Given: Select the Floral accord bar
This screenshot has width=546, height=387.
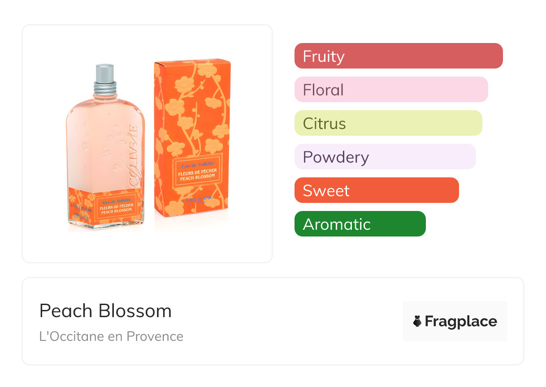Looking at the screenshot, I should (x=391, y=90).
